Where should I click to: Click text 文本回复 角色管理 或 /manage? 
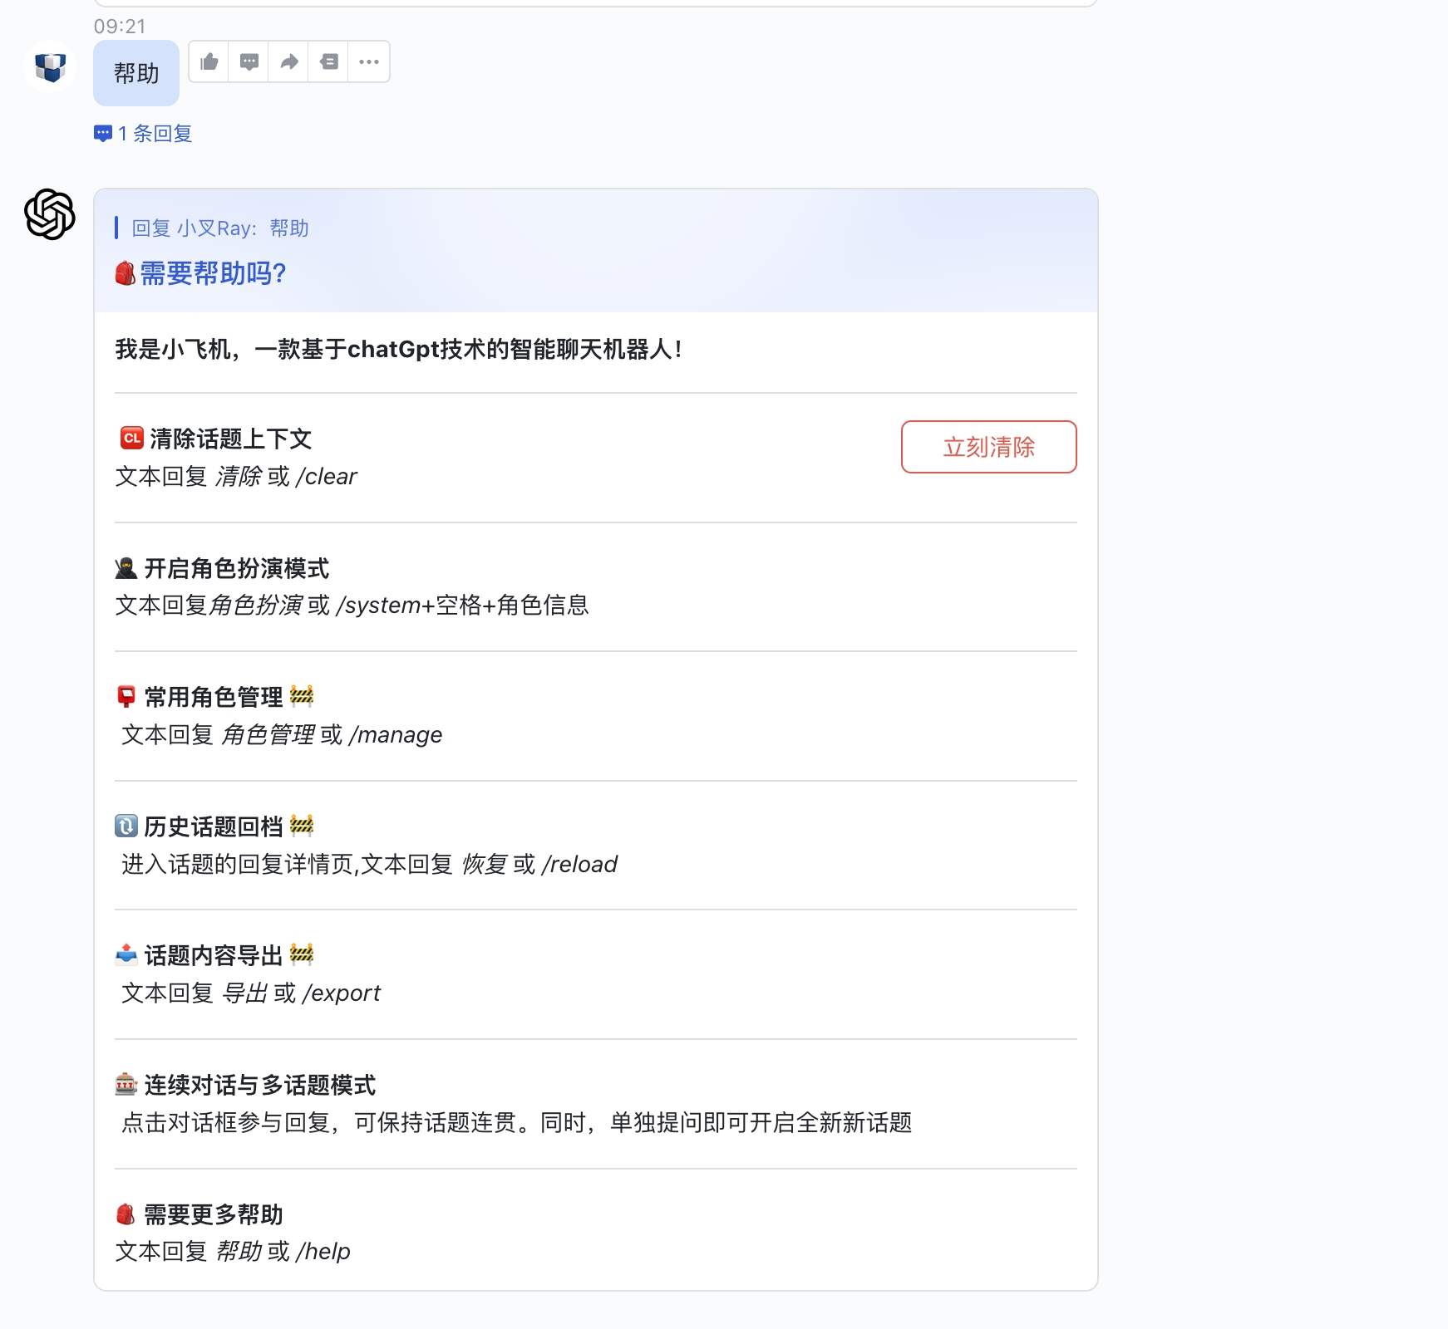coord(282,735)
